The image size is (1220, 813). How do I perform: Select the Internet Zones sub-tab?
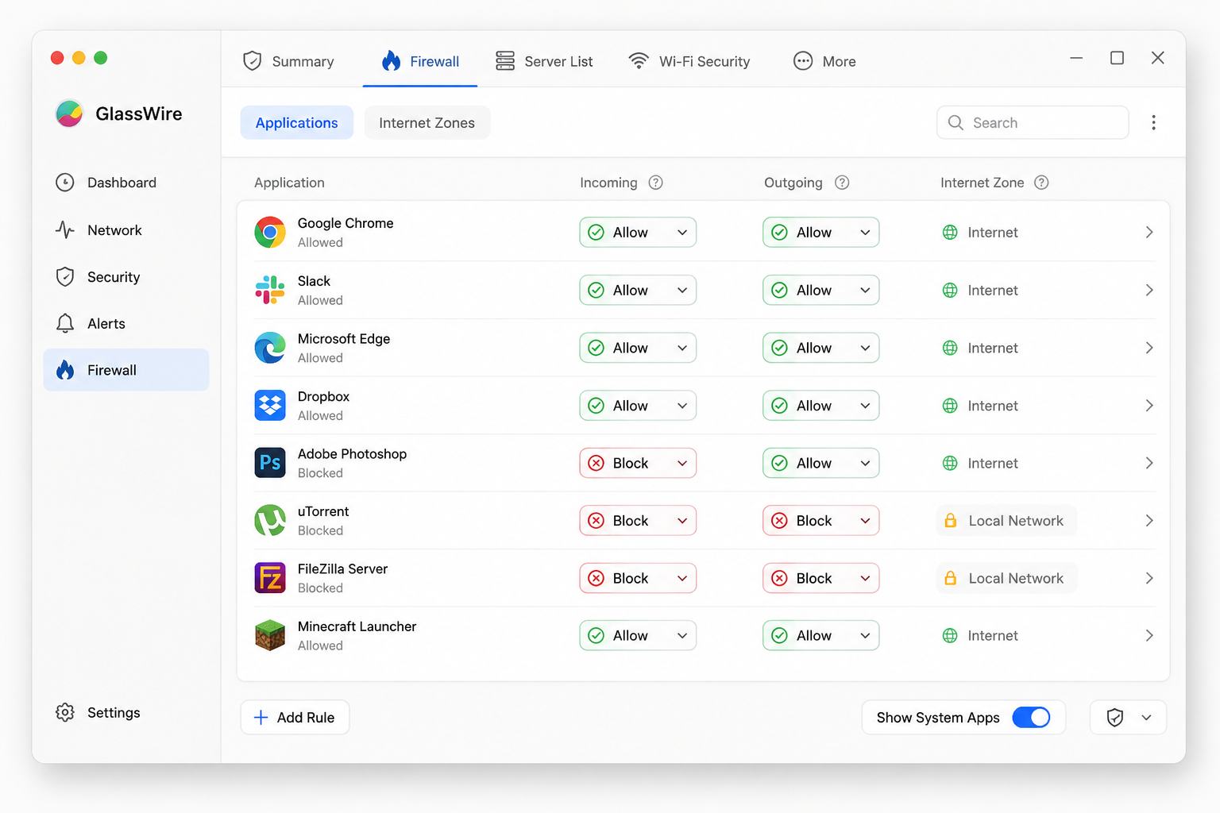427,122
